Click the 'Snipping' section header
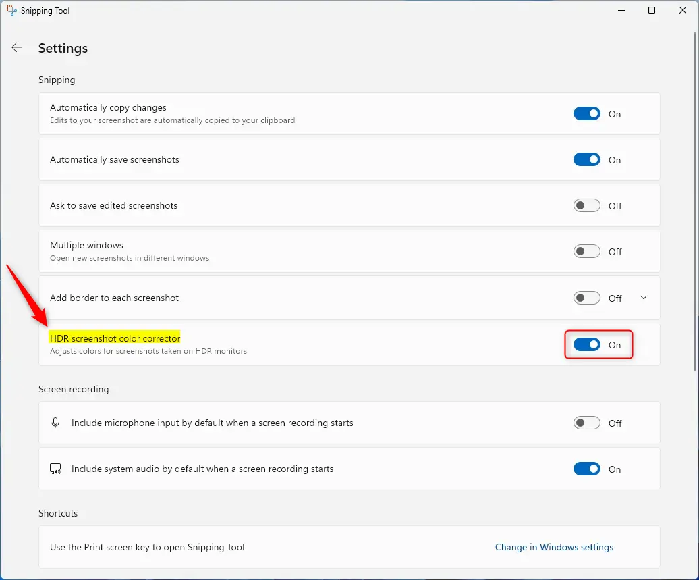The width and height of the screenshot is (699, 580). click(57, 80)
